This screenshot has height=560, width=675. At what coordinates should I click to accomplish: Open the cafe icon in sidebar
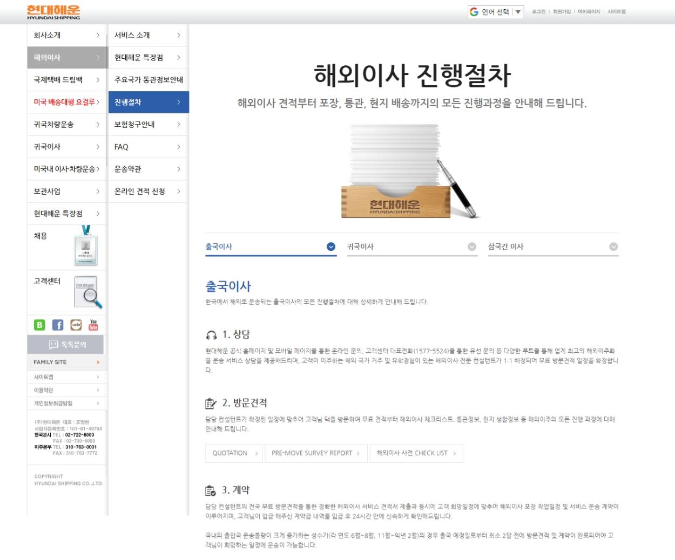point(76,325)
